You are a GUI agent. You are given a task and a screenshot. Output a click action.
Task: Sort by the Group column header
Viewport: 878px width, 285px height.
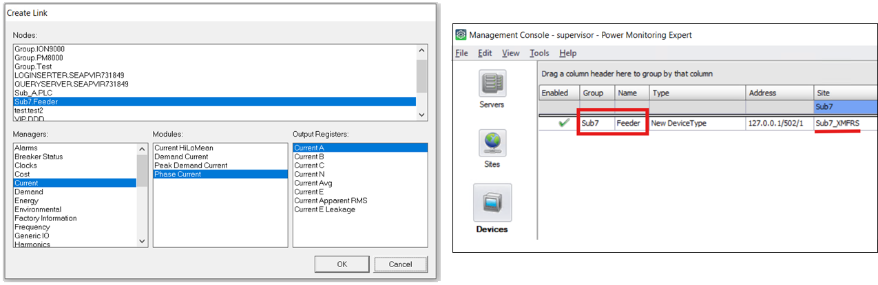596,93
